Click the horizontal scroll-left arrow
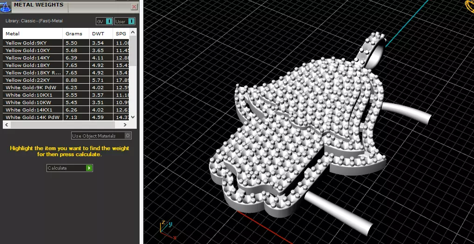 [x=7, y=125]
